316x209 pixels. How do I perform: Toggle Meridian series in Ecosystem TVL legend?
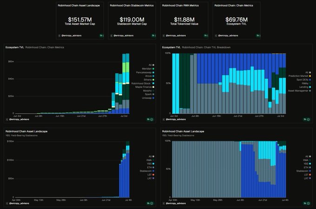click(x=148, y=69)
